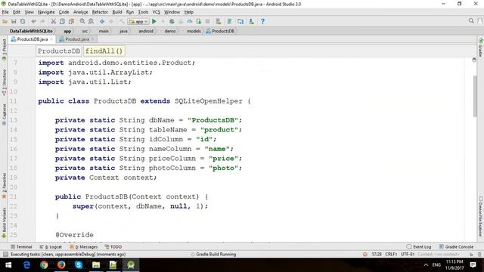484x272 pixels.
Task: Click the Profile app gauge icon
Action: (x=190, y=22)
